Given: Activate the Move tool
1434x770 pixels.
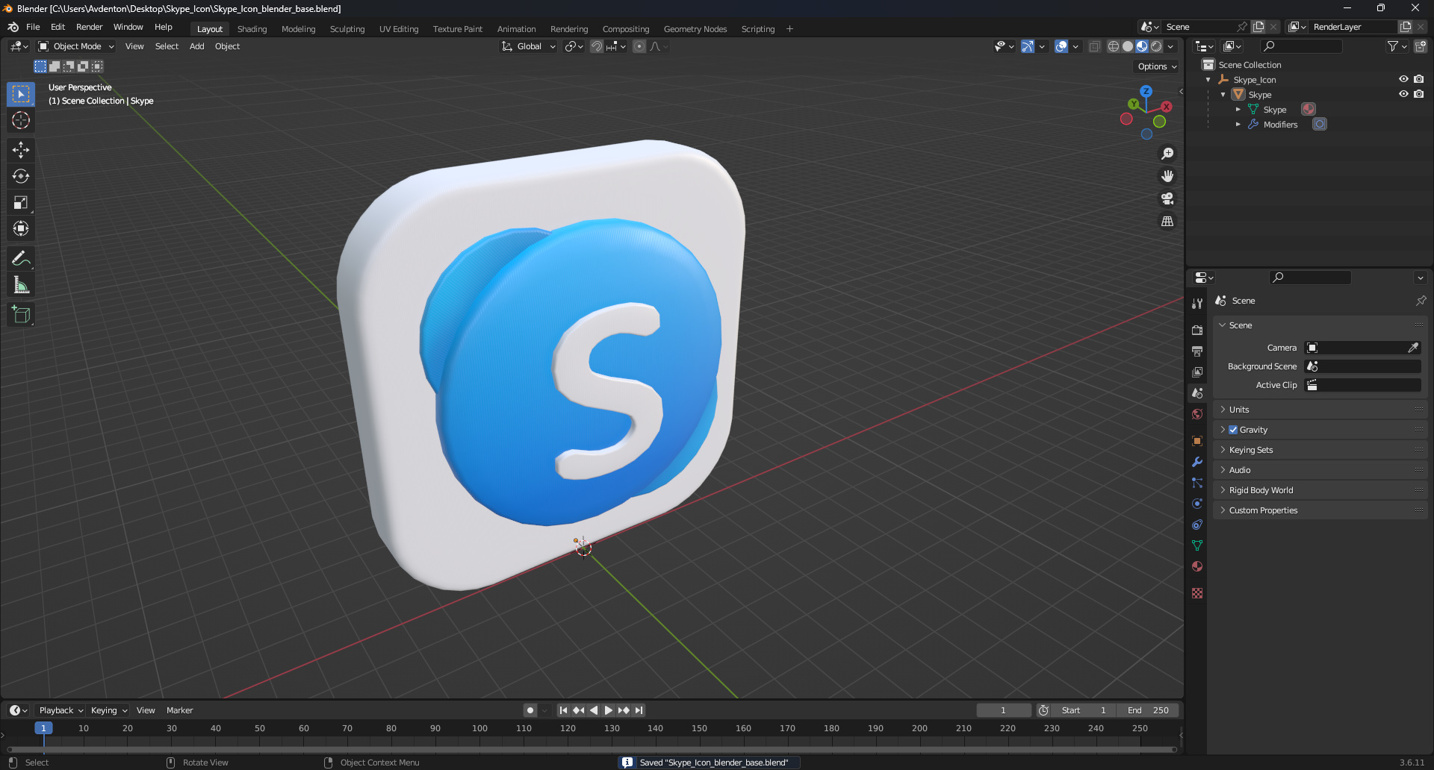Looking at the screenshot, I should point(21,150).
